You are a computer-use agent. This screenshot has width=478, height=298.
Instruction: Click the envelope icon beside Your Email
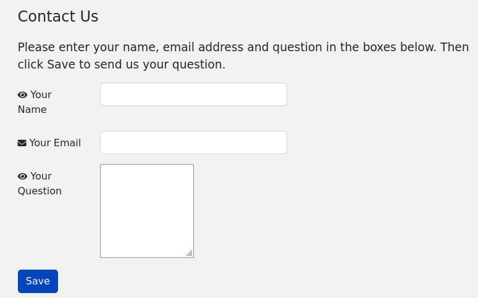pyautogui.click(x=22, y=143)
